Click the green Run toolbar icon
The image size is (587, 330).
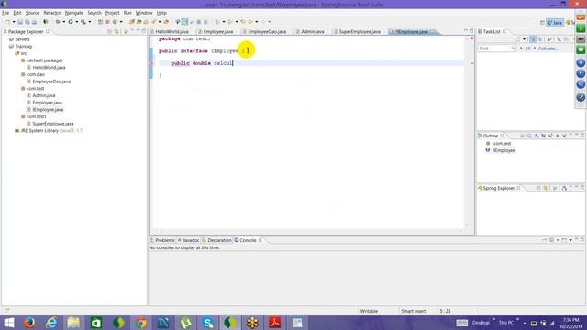click(71, 22)
